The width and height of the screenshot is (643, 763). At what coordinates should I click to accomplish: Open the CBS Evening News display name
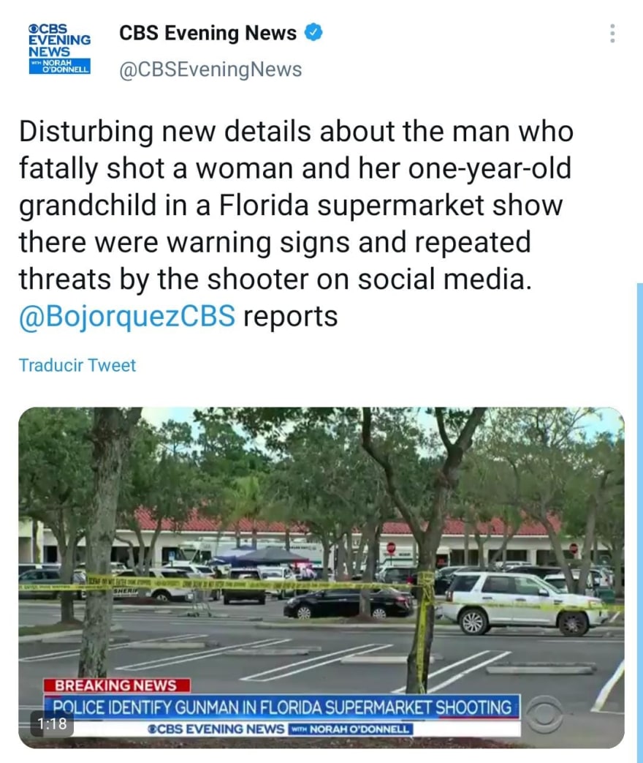click(208, 33)
